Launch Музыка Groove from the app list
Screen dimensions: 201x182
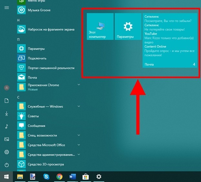point(48,10)
